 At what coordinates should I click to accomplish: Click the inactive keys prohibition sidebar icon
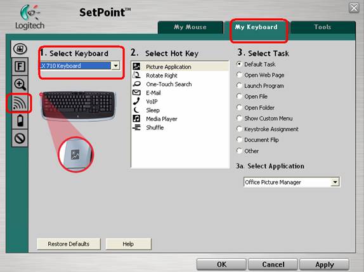click(20, 138)
